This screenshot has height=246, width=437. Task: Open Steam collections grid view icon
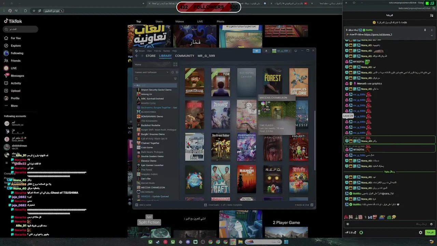175,65
